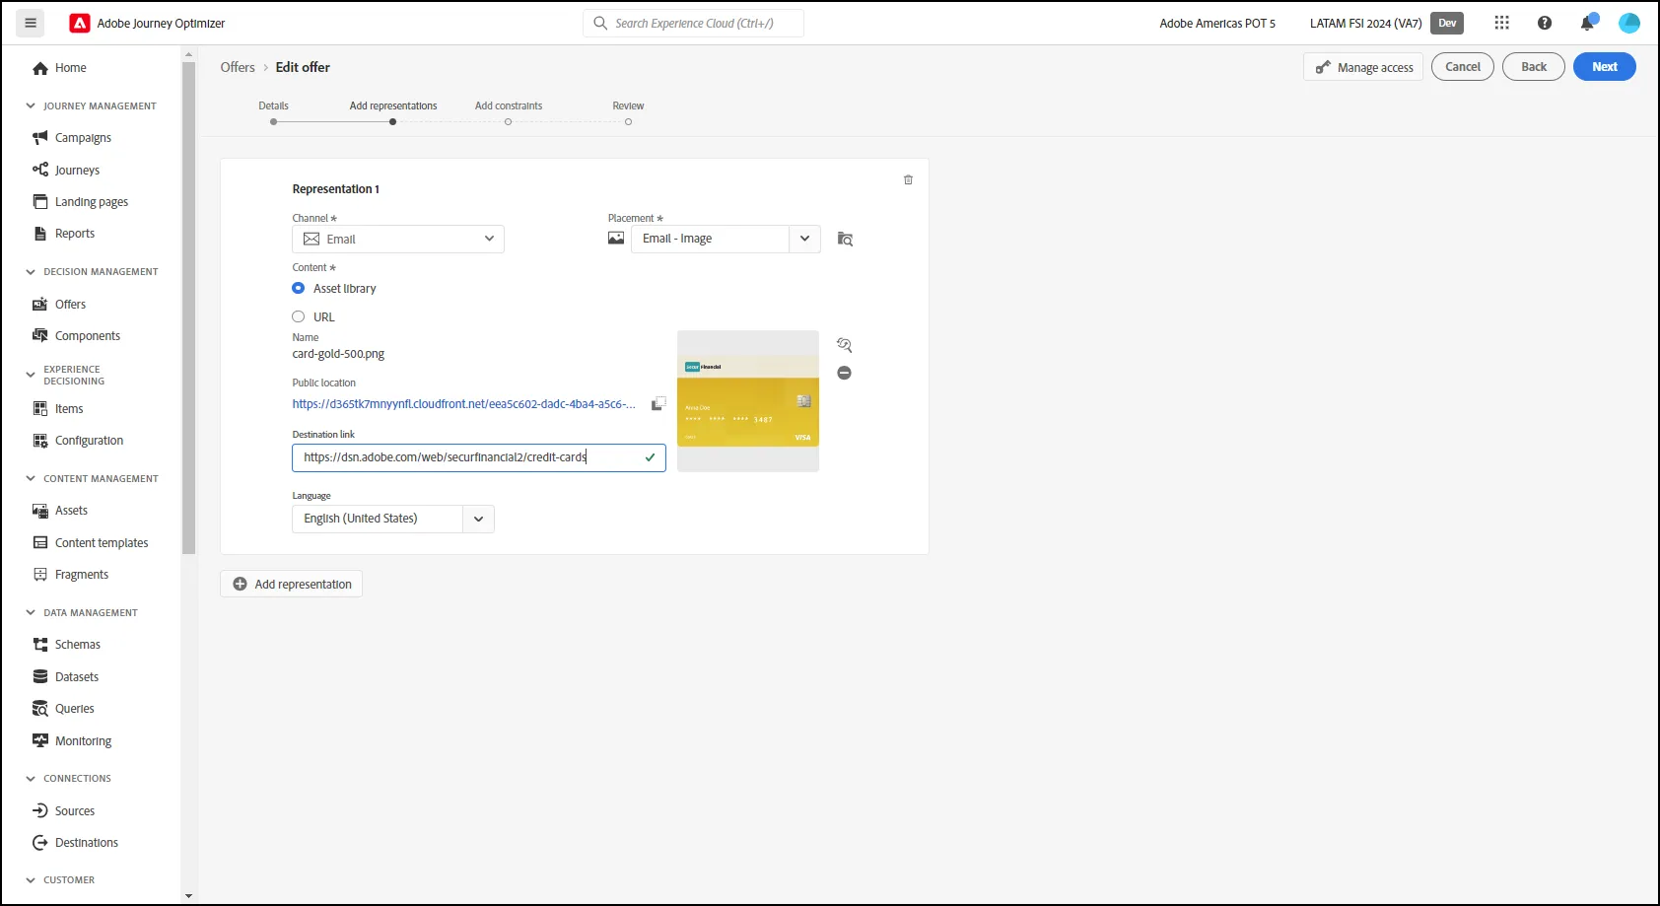Click the Campaigns megaphone icon
1660x906 pixels.
tap(40, 138)
